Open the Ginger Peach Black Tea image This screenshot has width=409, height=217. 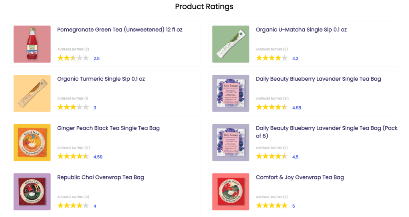tap(32, 143)
